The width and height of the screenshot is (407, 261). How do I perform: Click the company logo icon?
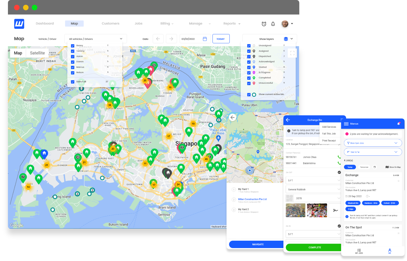19,24
